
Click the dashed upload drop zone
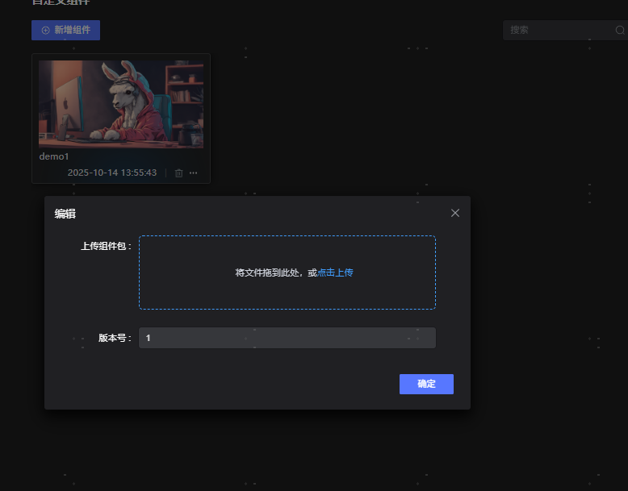287,273
